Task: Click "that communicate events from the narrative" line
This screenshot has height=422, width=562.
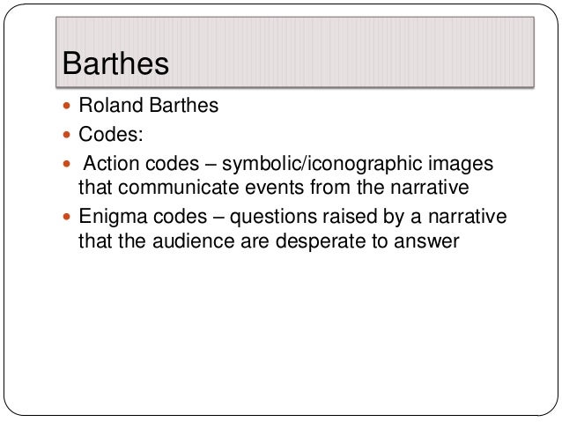Action: pyautogui.click(x=274, y=187)
